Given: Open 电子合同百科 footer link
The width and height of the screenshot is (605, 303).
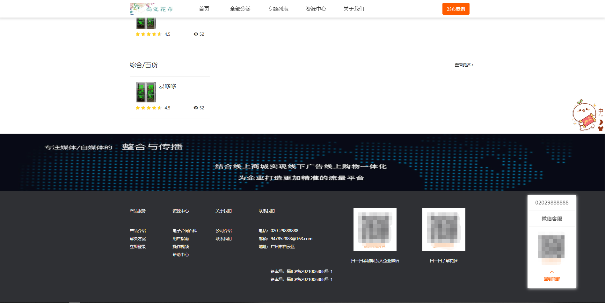Looking at the screenshot, I should click(x=185, y=231).
